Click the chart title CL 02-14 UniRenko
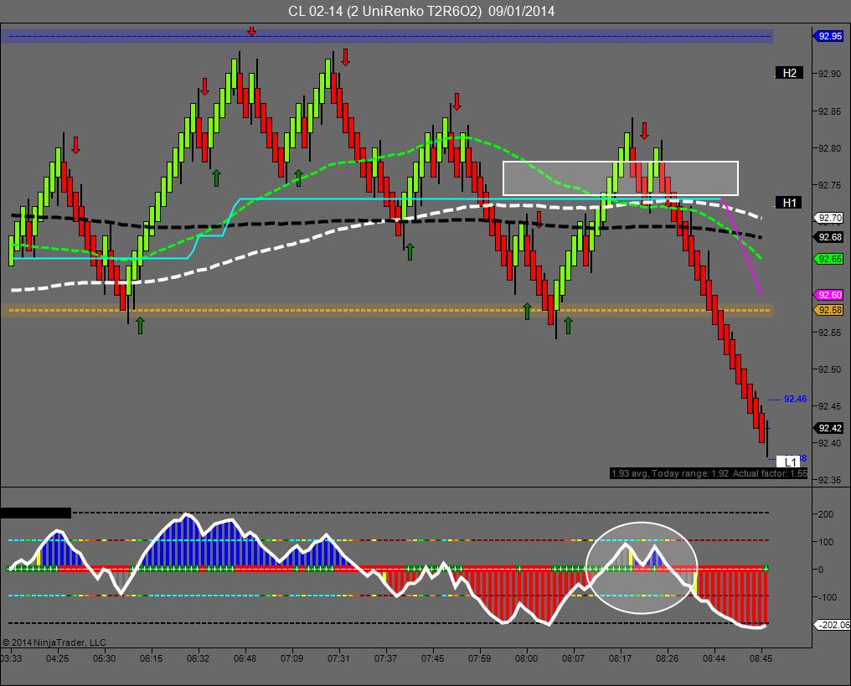This screenshot has width=851, height=686. pos(421,11)
